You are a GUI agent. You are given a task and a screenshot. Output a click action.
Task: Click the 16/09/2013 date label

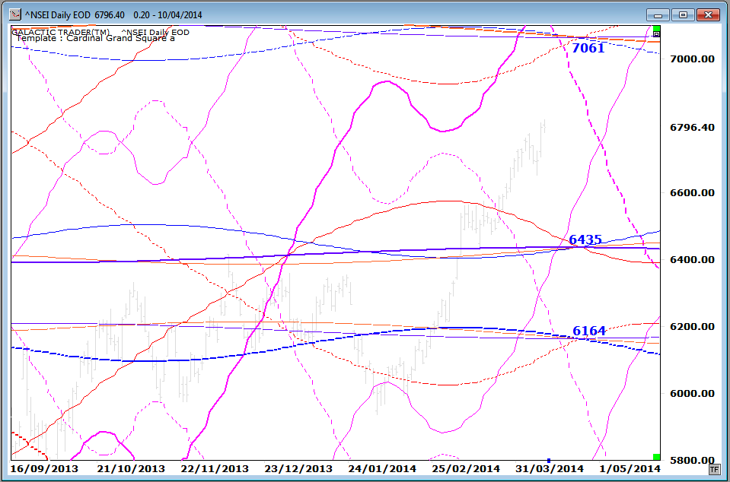pyautogui.click(x=44, y=468)
